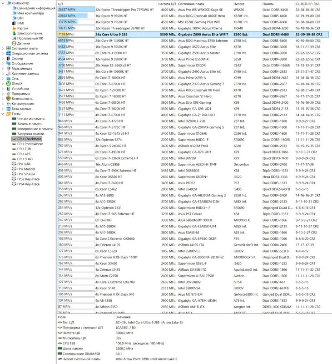Viewport: 332px width, 364px height.
Task: Select the Мультимедиа speaker icon
Action: coord(8,68)
